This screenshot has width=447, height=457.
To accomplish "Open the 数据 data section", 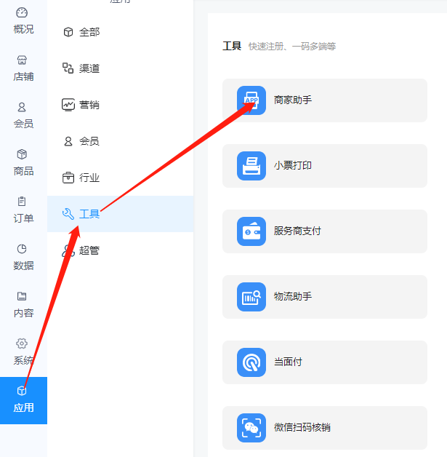I will pyautogui.click(x=23, y=258).
